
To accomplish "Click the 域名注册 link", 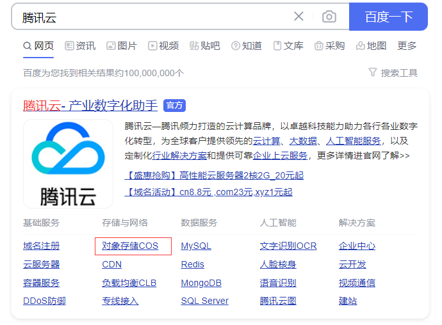I will 42,246.
